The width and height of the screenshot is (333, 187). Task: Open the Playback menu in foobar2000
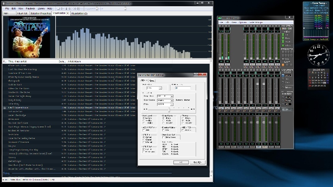[30, 8]
